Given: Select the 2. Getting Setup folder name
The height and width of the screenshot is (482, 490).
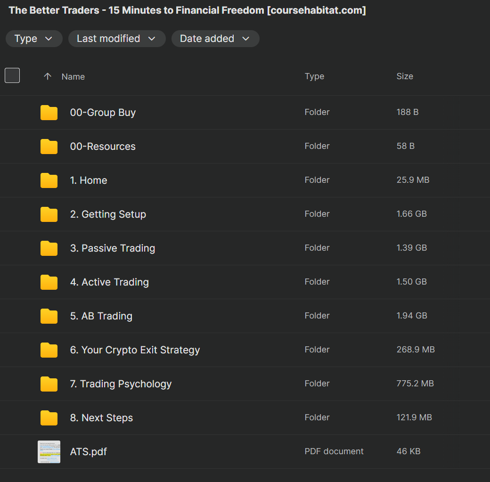Looking at the screenshot, I should click(108, 214).
